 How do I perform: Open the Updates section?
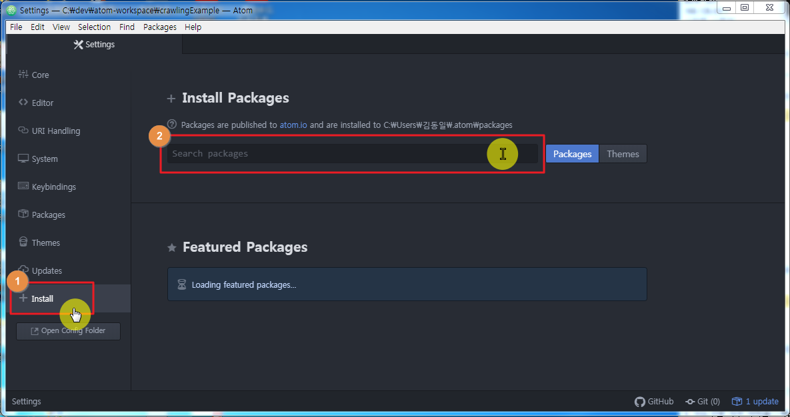click(40, 270)
